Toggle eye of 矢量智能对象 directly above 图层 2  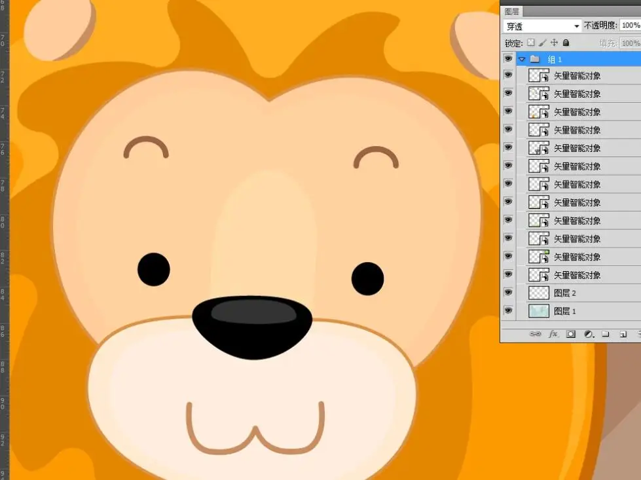point(508,274)
